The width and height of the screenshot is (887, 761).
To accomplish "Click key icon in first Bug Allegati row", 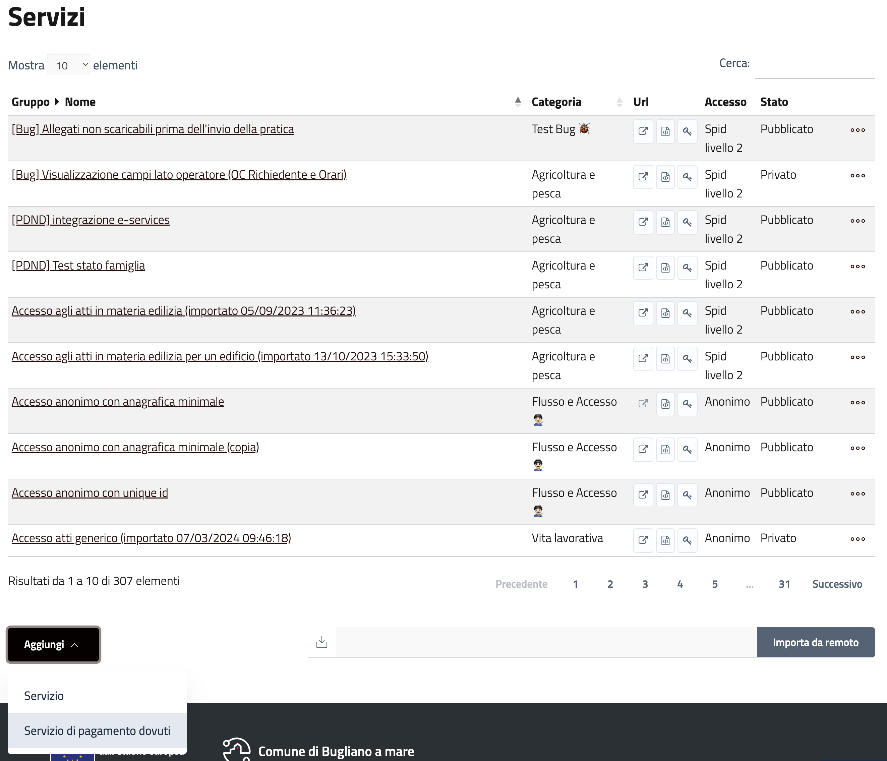I will [x=687, y=131].
